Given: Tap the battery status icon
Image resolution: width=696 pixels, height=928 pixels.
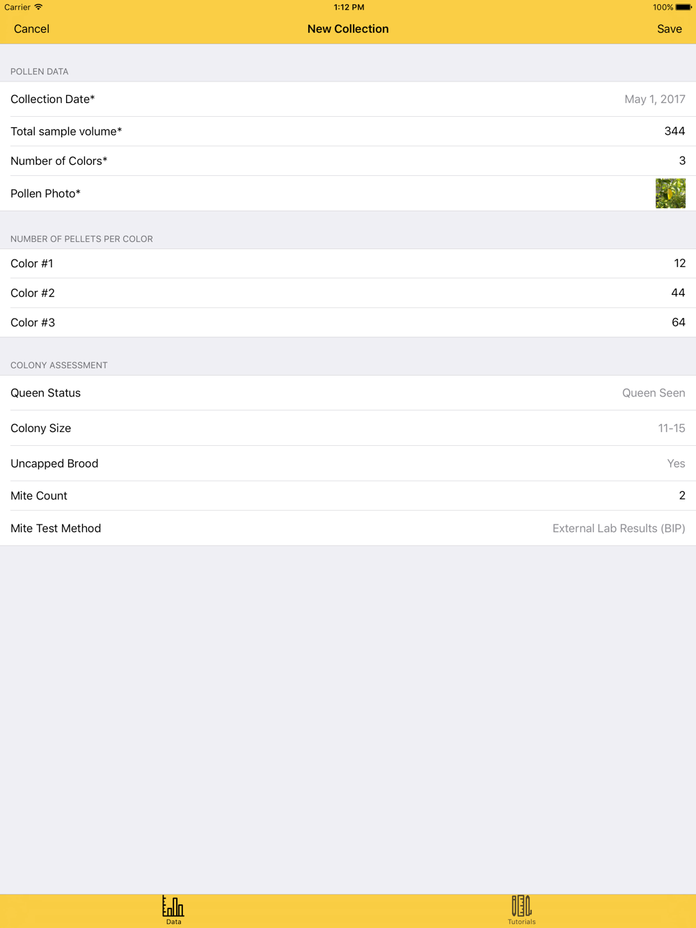Looking at the screenshot, I should (683, 8).
